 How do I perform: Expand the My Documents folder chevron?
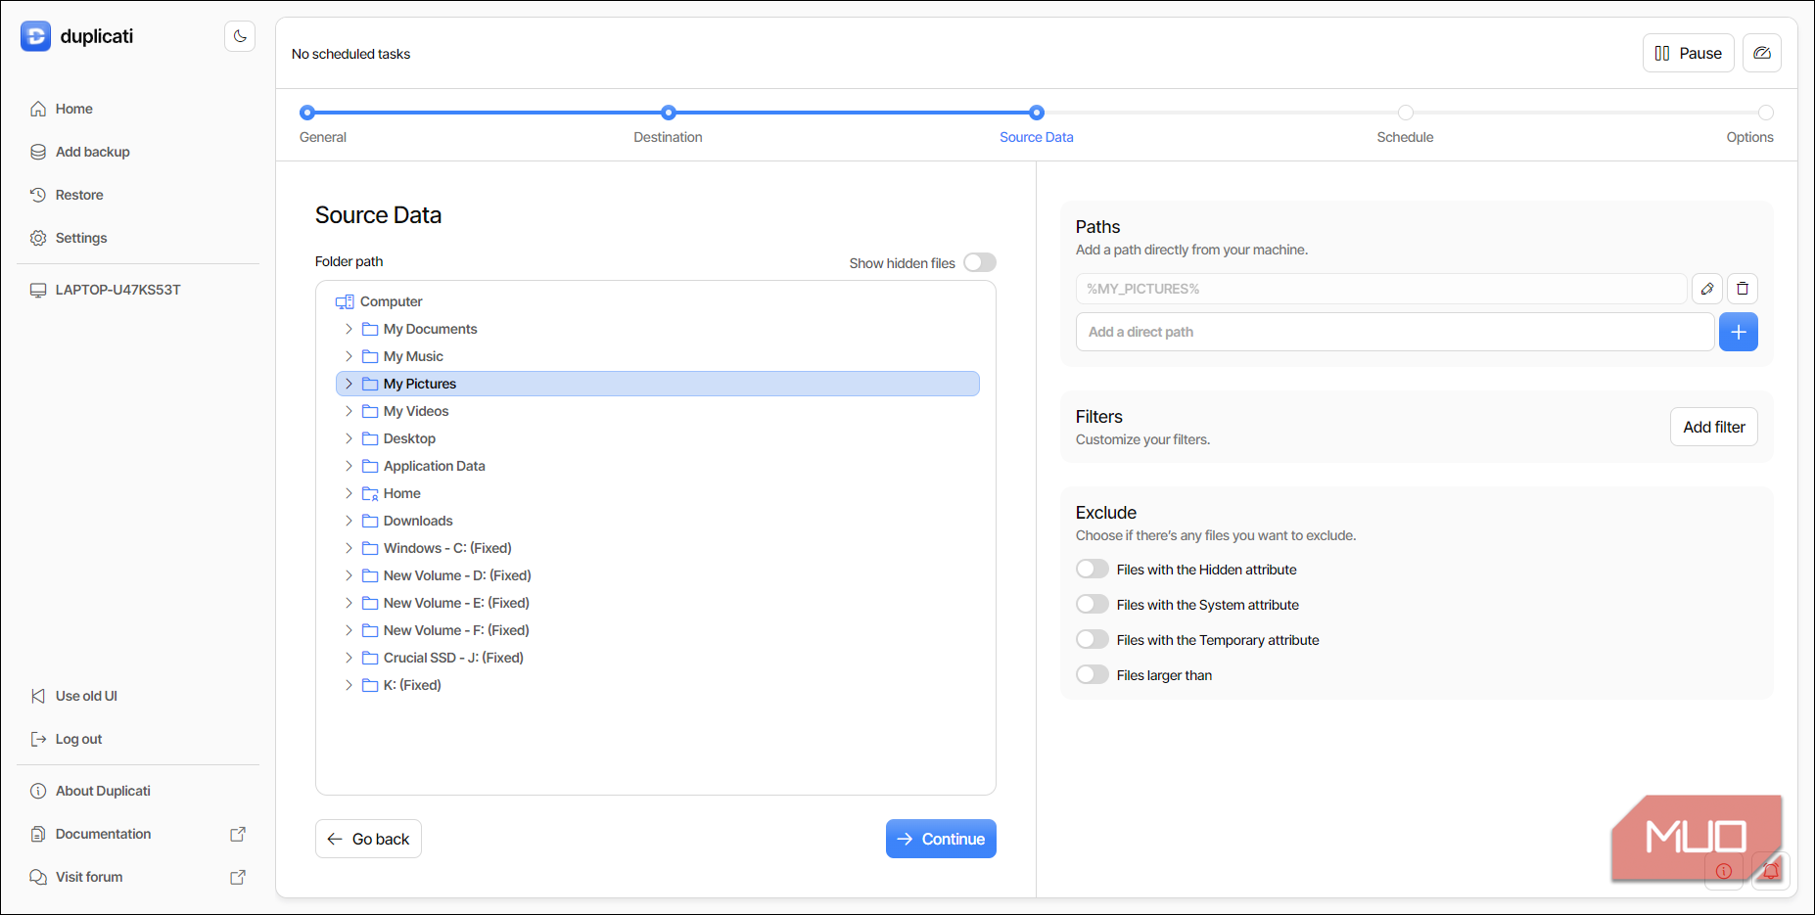pos(349,329)
